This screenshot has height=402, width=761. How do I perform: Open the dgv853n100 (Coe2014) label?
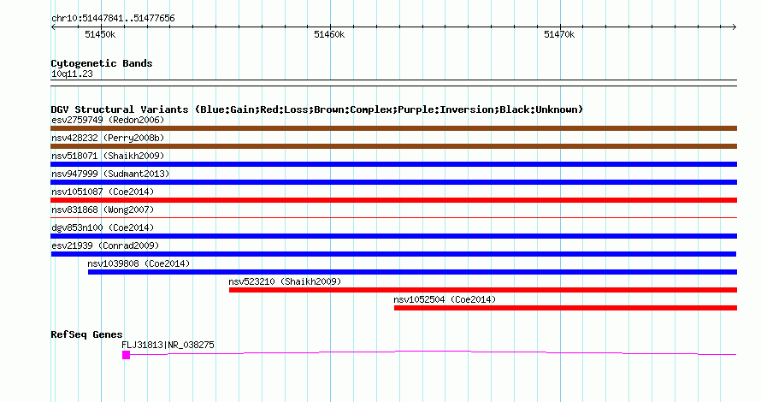click(103, 228)
